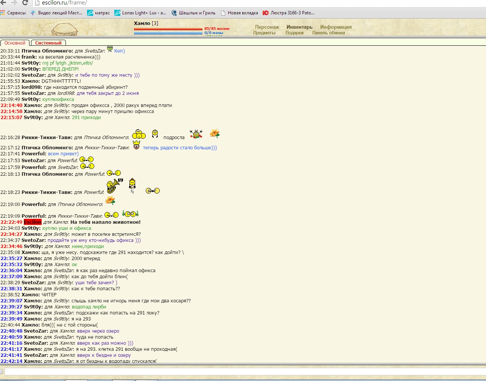Click the handshake smiley at 22:18:13
The image size is (486, 381).
(x=114, y=173)
